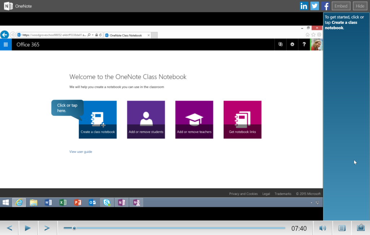Show hidden system tray icons
This screenshot has height=235, width=370.
[x=311, y=203]
